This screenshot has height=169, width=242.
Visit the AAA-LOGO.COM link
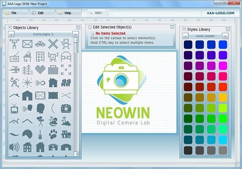[x=220, y=13]
